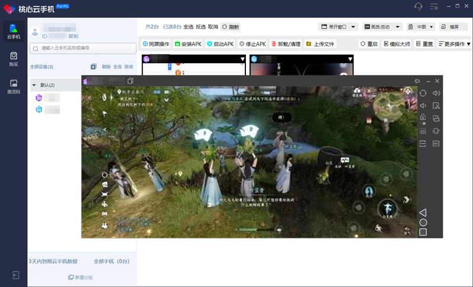Click 新建分组 new group button
Screen dimensions: 473x287
point(80,278)
